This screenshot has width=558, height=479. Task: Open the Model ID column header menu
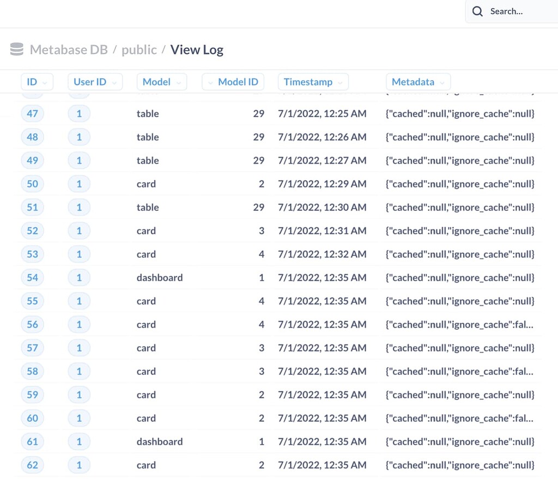click(233, 82)
